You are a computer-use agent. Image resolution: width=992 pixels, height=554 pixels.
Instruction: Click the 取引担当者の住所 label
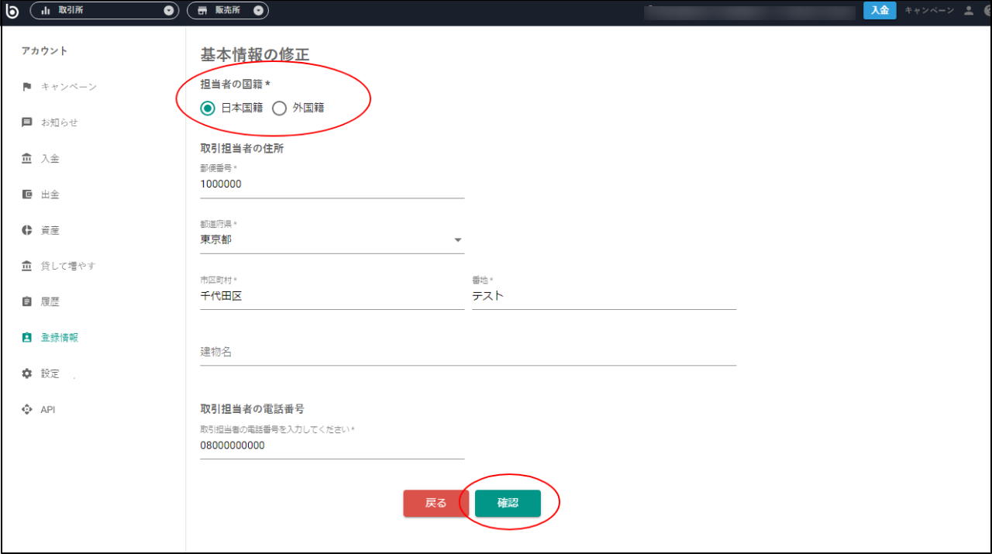coord(242,148)
